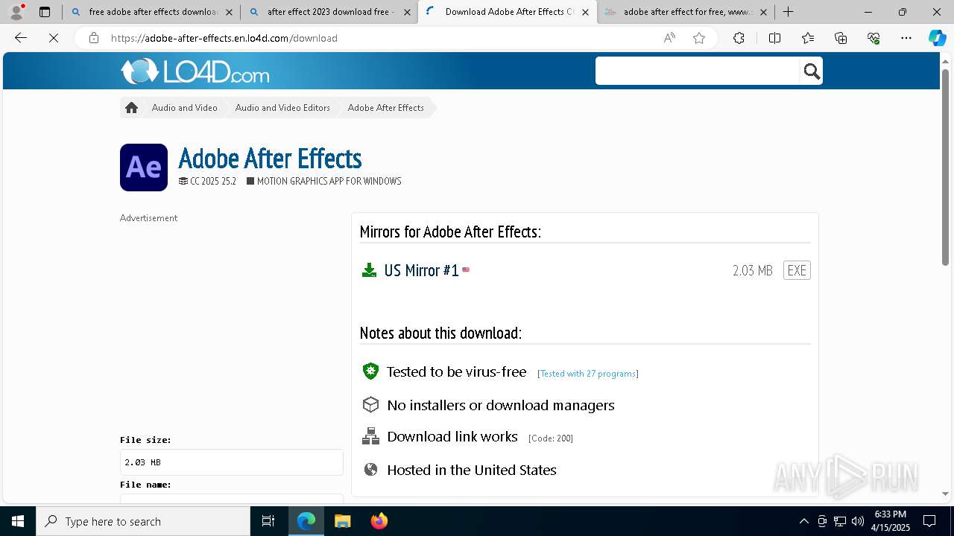The image size is (954, 536).
Task: Click the network icon beside Download link works
Action: pos(370,436)
